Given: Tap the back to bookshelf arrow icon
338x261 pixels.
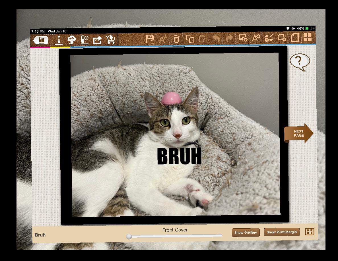Looking at the screenshot, I should coord(40,40).
